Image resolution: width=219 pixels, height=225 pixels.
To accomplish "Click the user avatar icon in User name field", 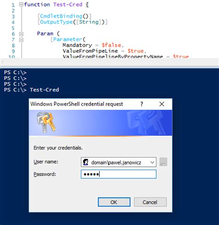I will coord(85,162).
